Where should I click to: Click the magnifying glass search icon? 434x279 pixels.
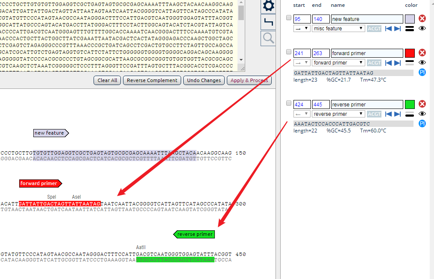tap(268, 38)
